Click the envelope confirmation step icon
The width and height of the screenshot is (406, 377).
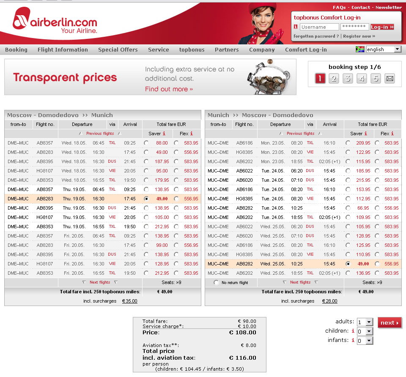(390, 78)
